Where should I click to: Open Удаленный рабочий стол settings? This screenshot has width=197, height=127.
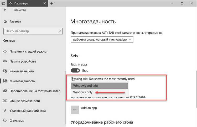[28, 111]
